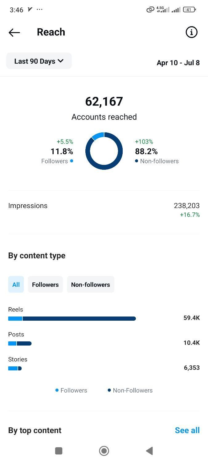Tap the Reels reach bar
Viewport: 208px width, 463px height.
click(72, 319)
